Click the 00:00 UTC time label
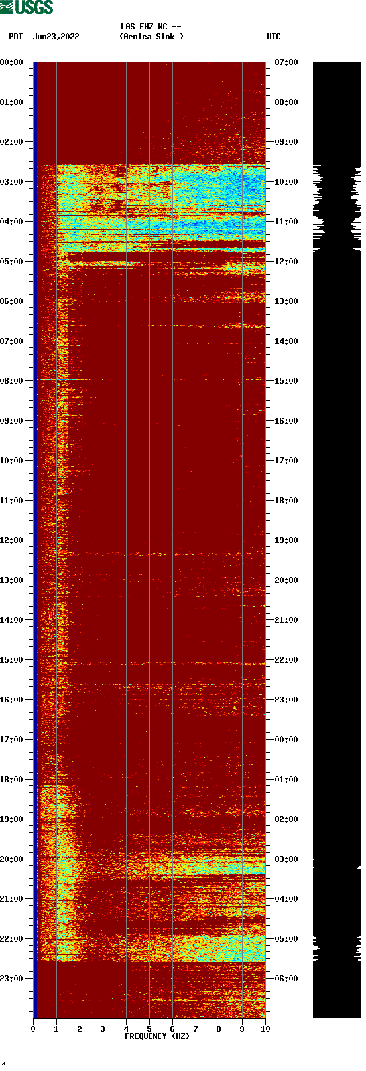Image resolution: width=366 pixels, height=1071 pixels. (286, 740)
